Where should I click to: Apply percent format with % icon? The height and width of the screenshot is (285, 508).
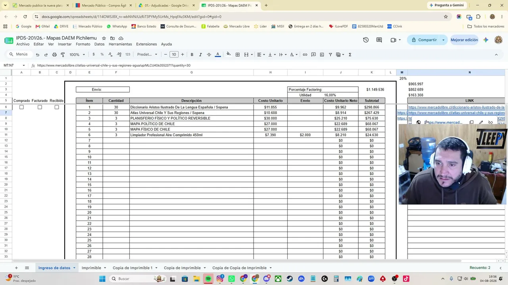[102, 55]
